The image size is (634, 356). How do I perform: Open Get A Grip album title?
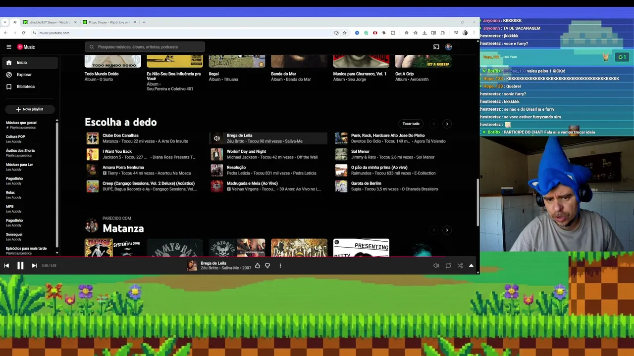[x=404, y=74]
